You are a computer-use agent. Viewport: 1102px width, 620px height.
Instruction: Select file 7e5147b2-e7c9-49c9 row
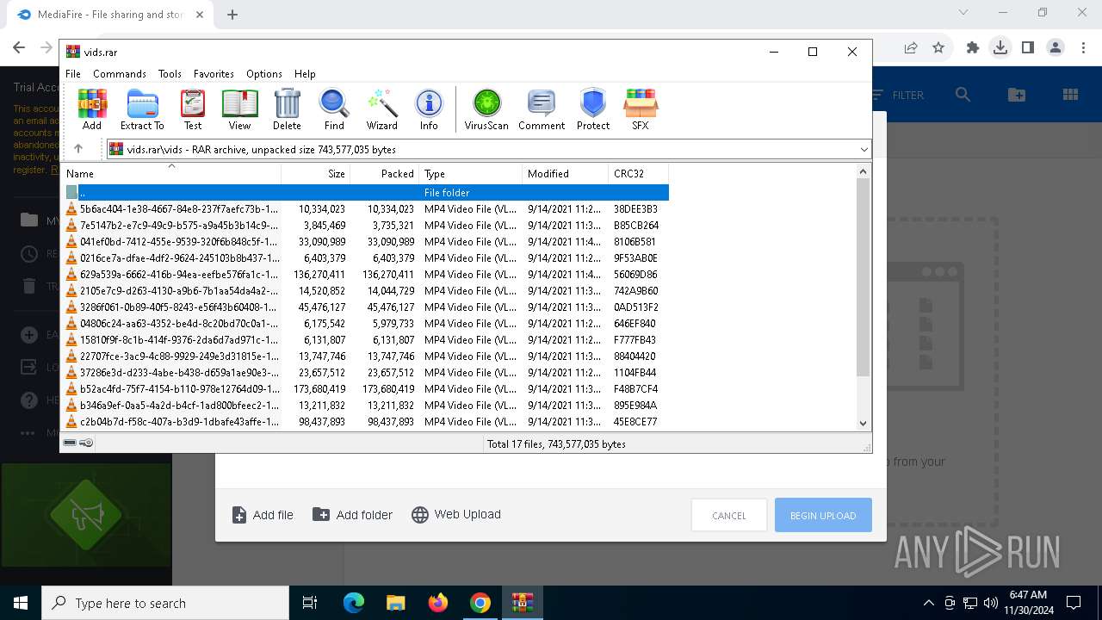click(x=365, y=226)
